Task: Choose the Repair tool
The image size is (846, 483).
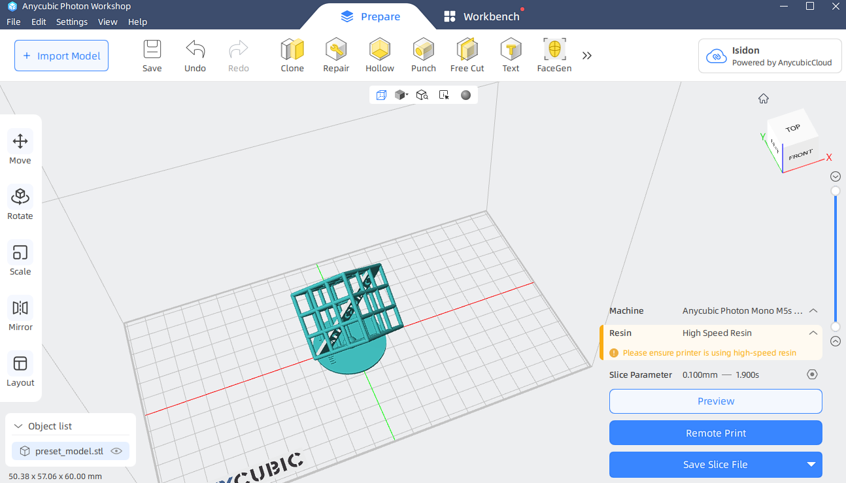Action: coord(336,50)
